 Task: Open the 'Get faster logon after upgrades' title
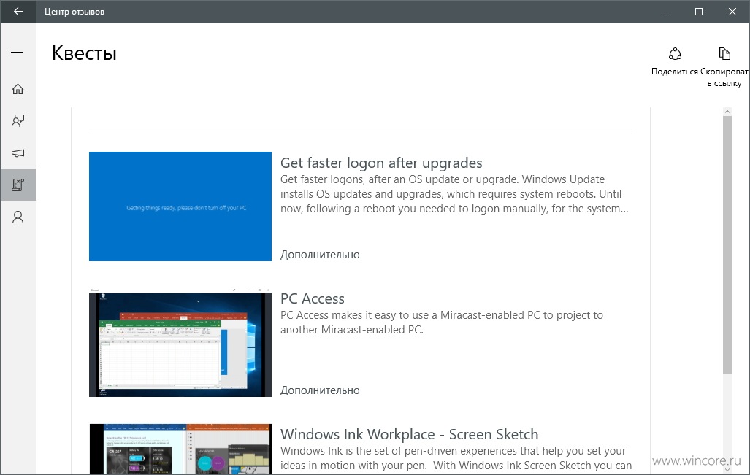tap(381, 163)
